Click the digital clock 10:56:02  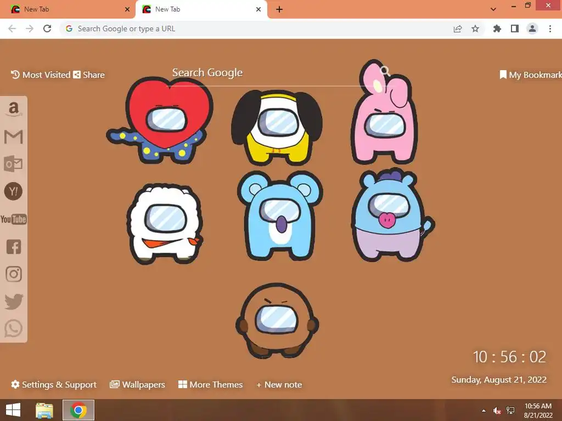tap(509, 357)
